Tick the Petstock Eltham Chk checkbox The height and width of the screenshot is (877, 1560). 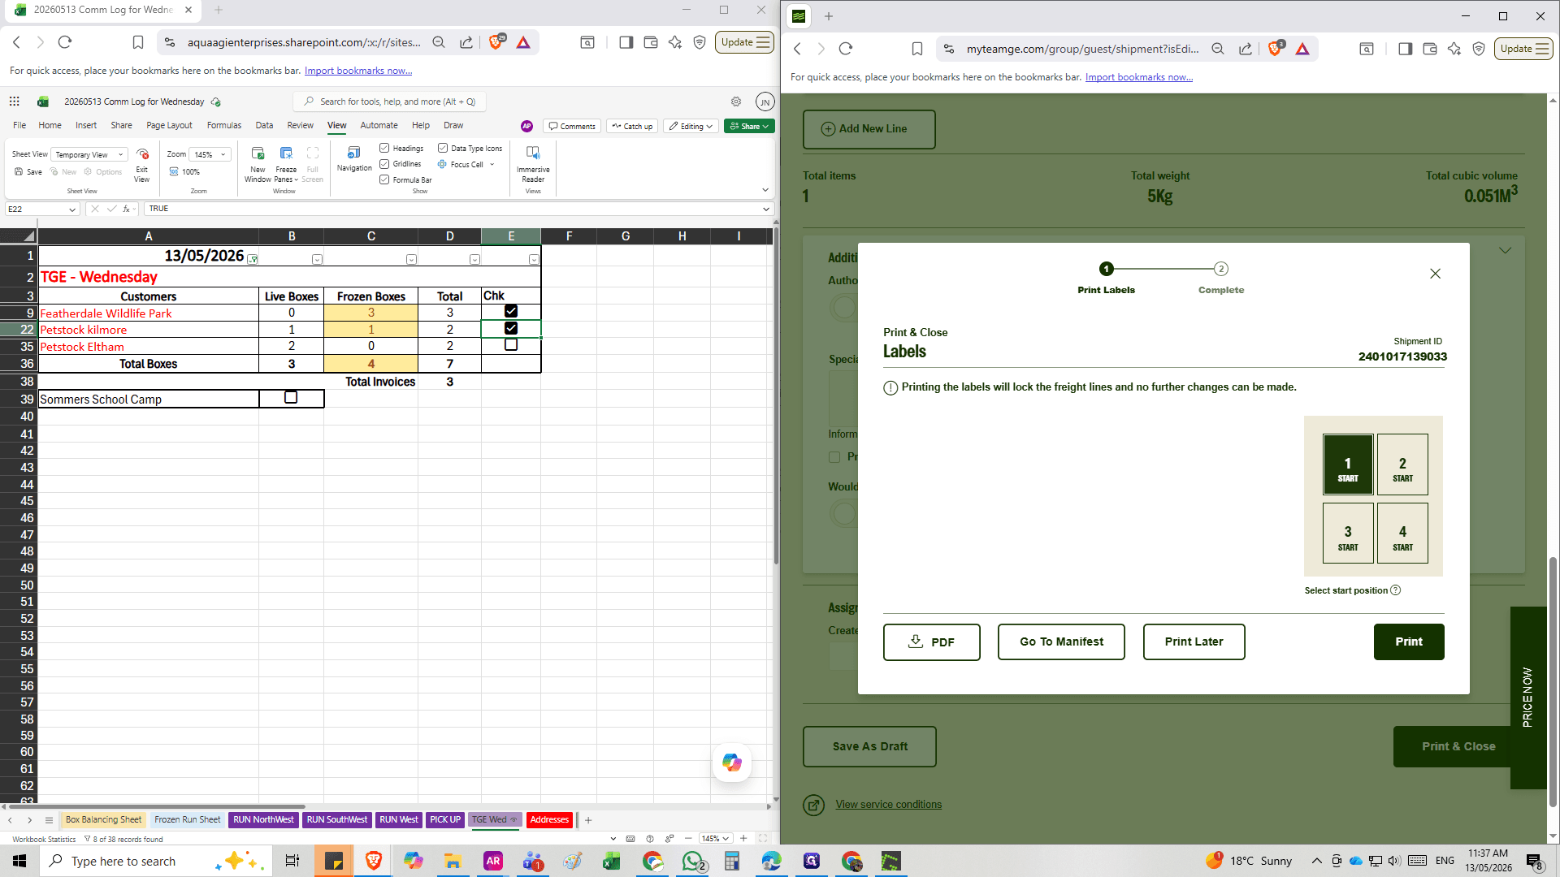(x=511, y=345)
